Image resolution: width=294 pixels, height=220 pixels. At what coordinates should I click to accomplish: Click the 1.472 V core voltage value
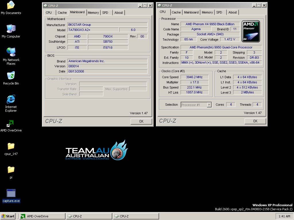(230, 39)
